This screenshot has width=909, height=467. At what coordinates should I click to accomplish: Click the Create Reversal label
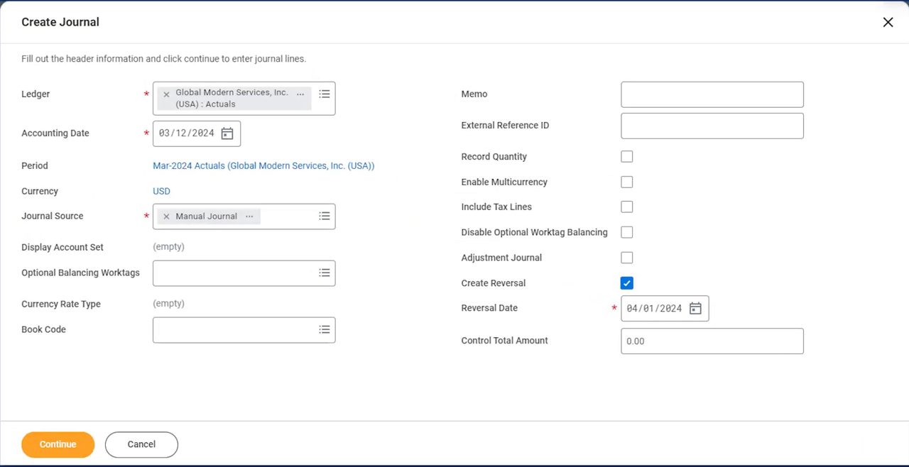click(x=494, y=283)
